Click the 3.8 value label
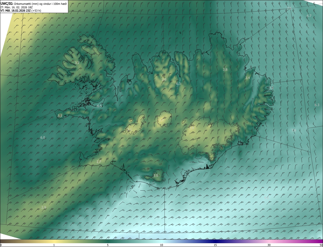Screen dimensions: 323x247 point(225,69)
